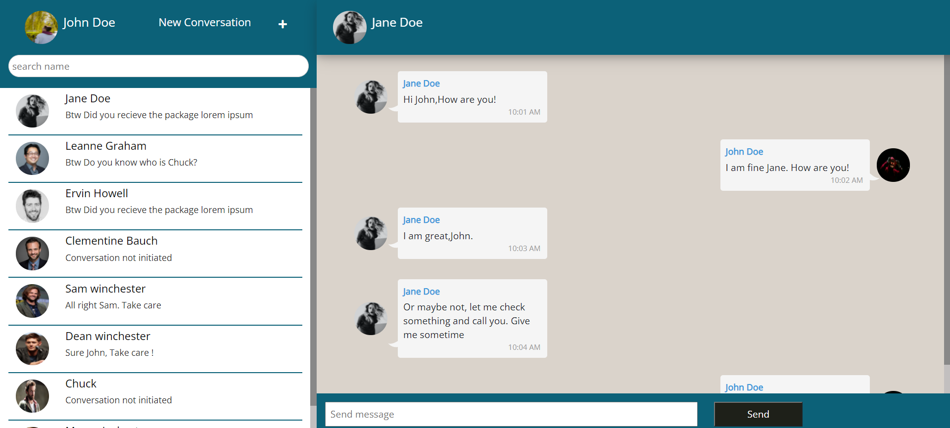This screenshot has height=428, width=950.
Task: Open the Ervin Howell conversation name
Action: tap(96, 194)
